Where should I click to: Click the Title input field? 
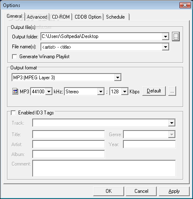point(68,134)
